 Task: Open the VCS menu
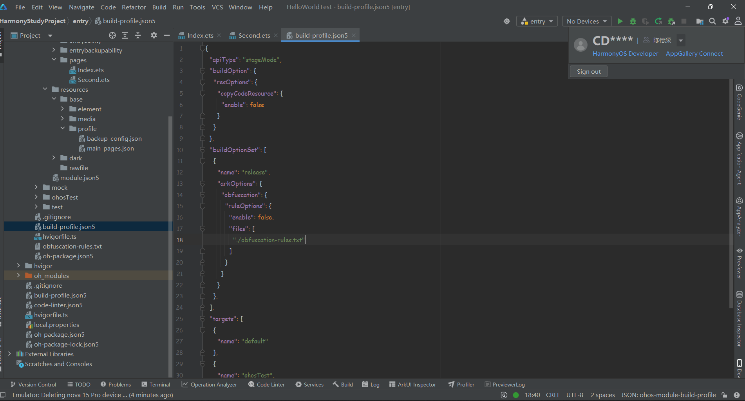coord(217,7)
